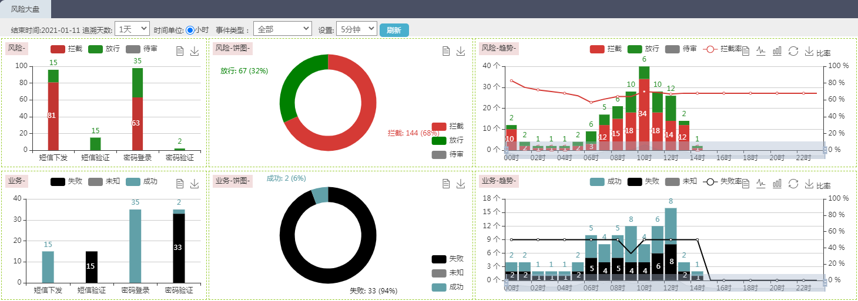The width and height of the screenshot is (858, 301).
Task: Restore the 风险-趋势- chart
Action: (x=793, y=51)
